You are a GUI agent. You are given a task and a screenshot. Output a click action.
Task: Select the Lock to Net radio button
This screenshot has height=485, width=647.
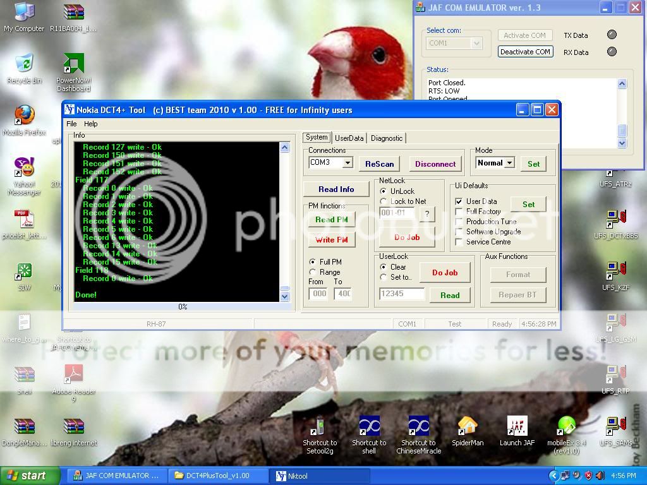click(384, 201)
